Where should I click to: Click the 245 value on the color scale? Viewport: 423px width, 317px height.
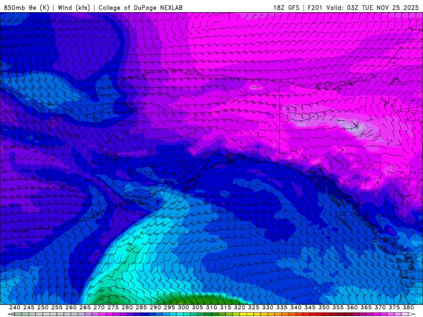click(x=29, y=307)
